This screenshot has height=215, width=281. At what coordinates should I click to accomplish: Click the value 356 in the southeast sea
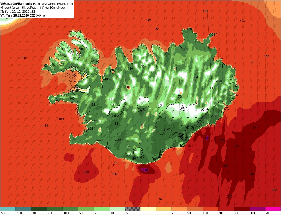pyautogui.click(x=226, y=166)
